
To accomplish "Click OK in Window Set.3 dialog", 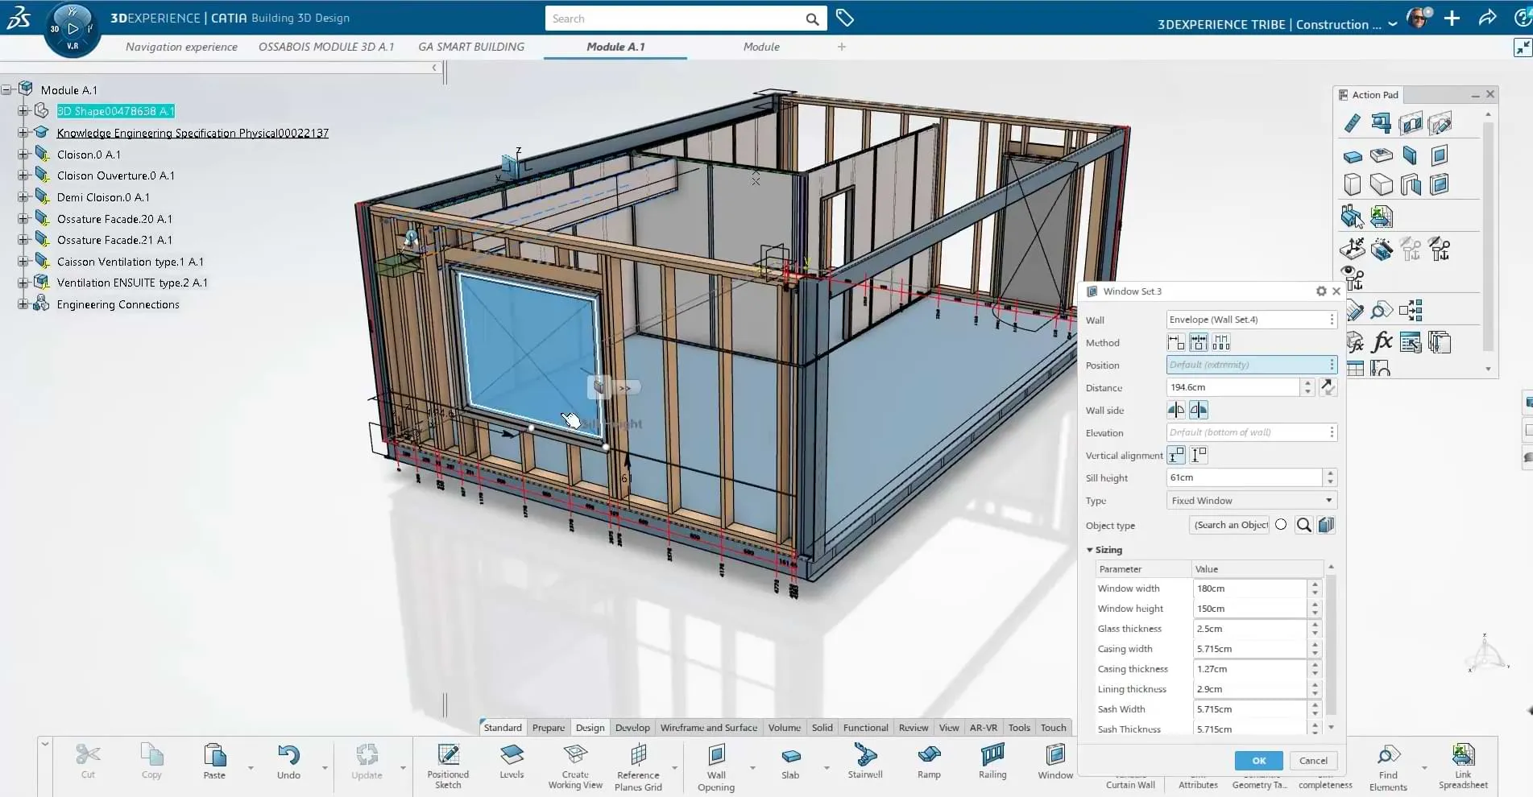I will (1259, 760).
